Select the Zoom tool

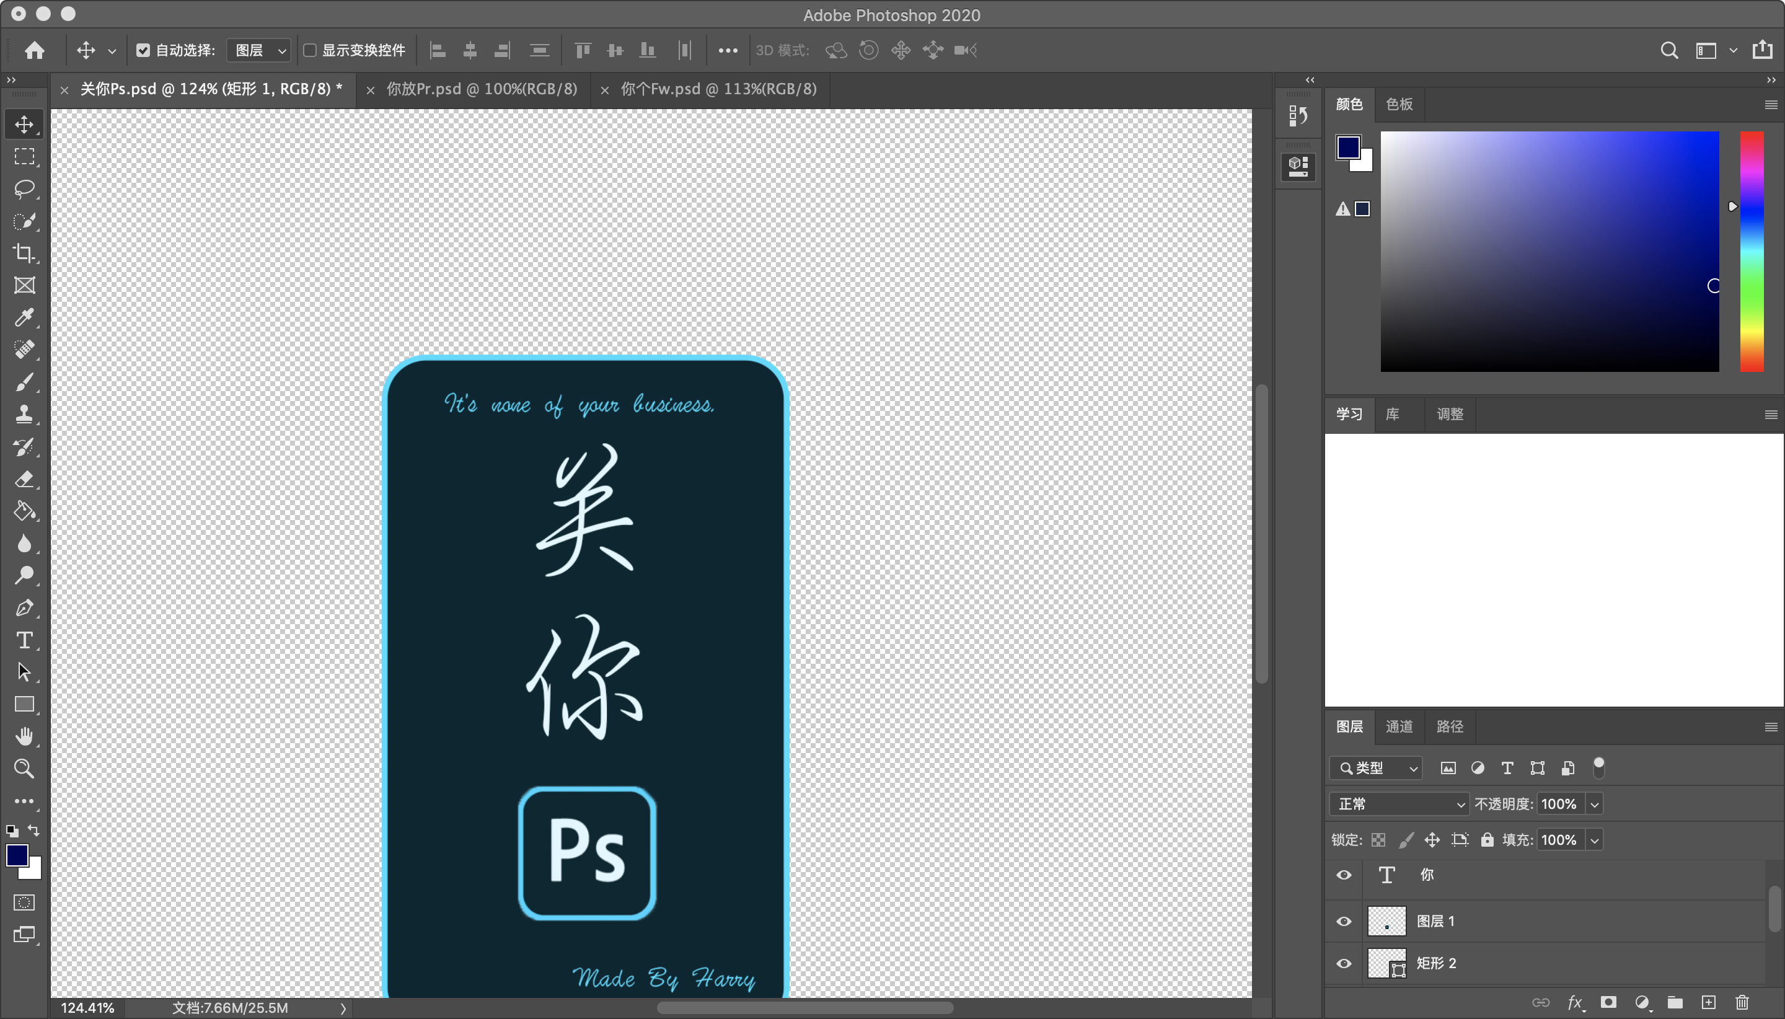25,769
